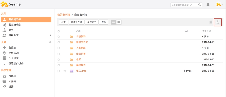
Task: Check the 人员资料 row checkbox
Action: (59, 48)
